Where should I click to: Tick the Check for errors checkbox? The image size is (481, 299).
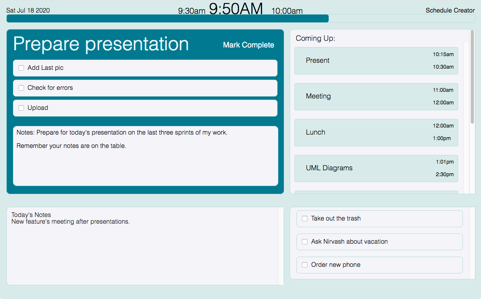(21, 88)
